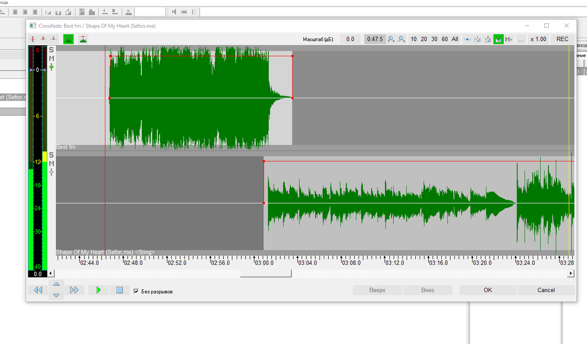Mute the Best fm track
The width and height of the screenshot is (587, 344).
51,58
